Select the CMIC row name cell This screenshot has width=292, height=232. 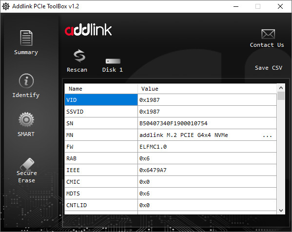click(101, 182)
